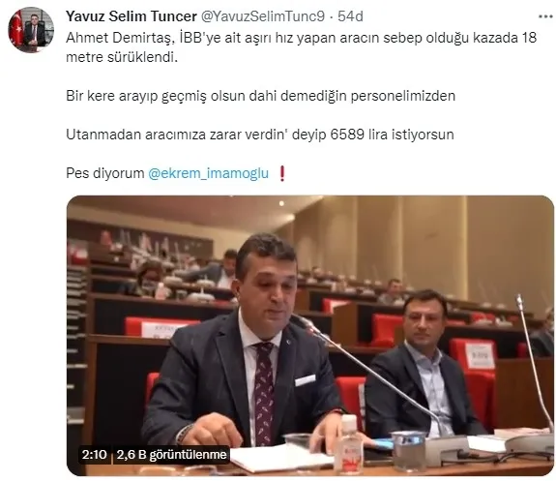Play the embedded tweet video
The width and height of the screenshot is (556, 481).
(x=310, y=336)
